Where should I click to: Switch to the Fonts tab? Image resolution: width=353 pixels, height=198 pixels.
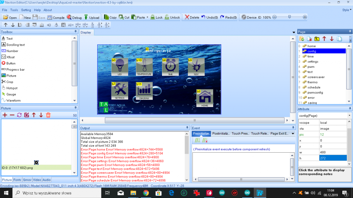(x=17, y=180)
